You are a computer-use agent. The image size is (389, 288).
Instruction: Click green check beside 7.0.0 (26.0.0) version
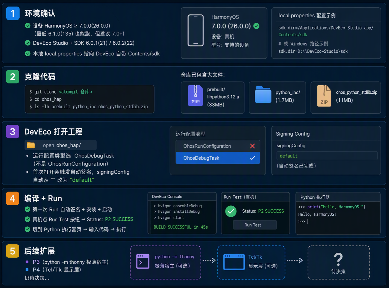(x=256, y=26)
